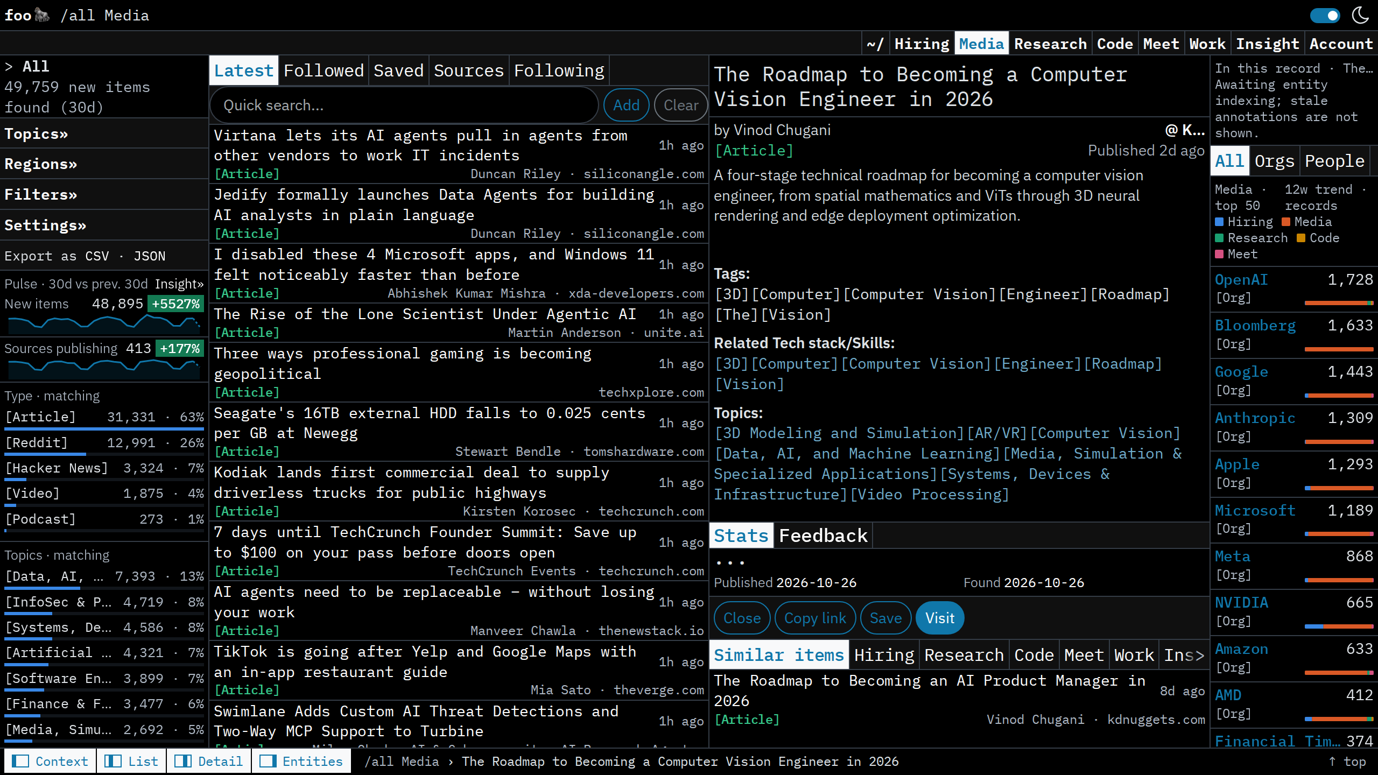Image resolution: width=1378 pixels, height=775 pixels.
Task: Expand the Filters» section
Action: click(x=41, y=194)
